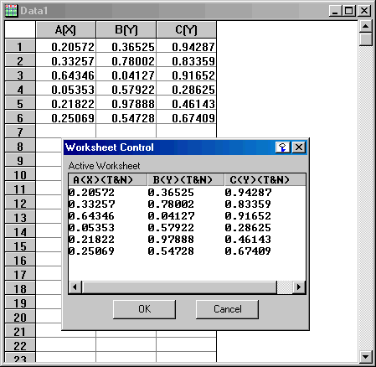Click 0.97888 in the Worksheet Control list
The image size is (376, 367).
[171, 240]
